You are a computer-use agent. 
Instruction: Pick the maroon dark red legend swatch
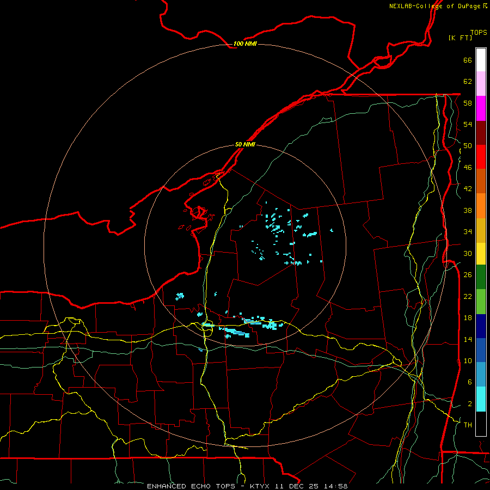pyautogui.click(x=481, y=132)
